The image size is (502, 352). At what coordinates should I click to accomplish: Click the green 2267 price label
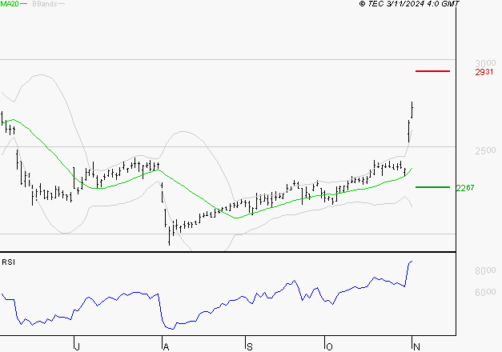click(464, 188)
